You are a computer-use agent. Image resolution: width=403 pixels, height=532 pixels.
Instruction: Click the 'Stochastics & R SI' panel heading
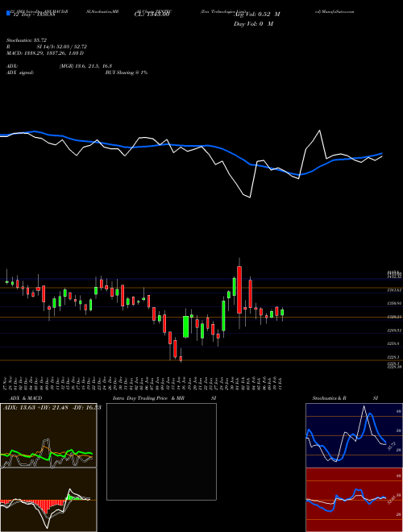(x=345, y=398)
